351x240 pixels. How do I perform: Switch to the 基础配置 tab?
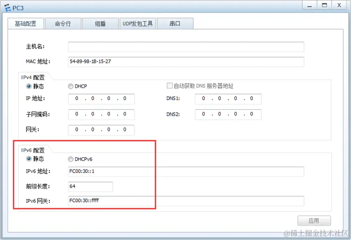pyautogui.click(x=26, y=24)
